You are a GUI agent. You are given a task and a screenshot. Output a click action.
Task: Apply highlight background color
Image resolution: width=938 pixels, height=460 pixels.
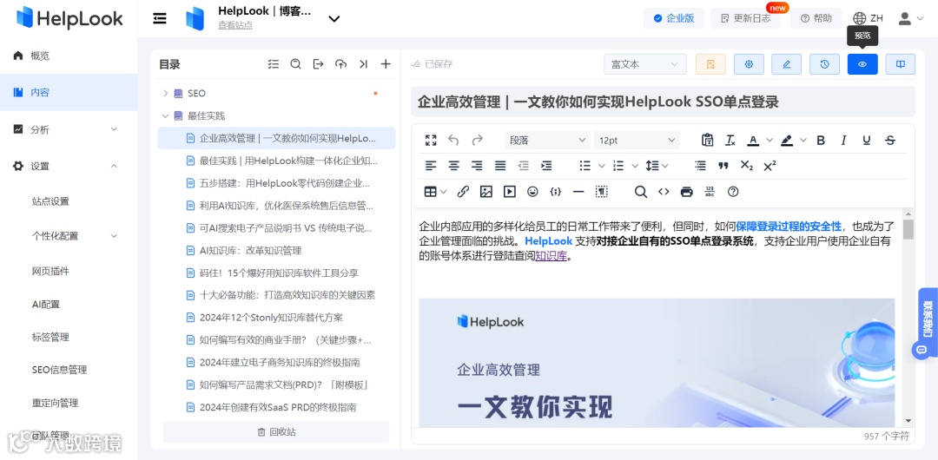pos(787,140)
